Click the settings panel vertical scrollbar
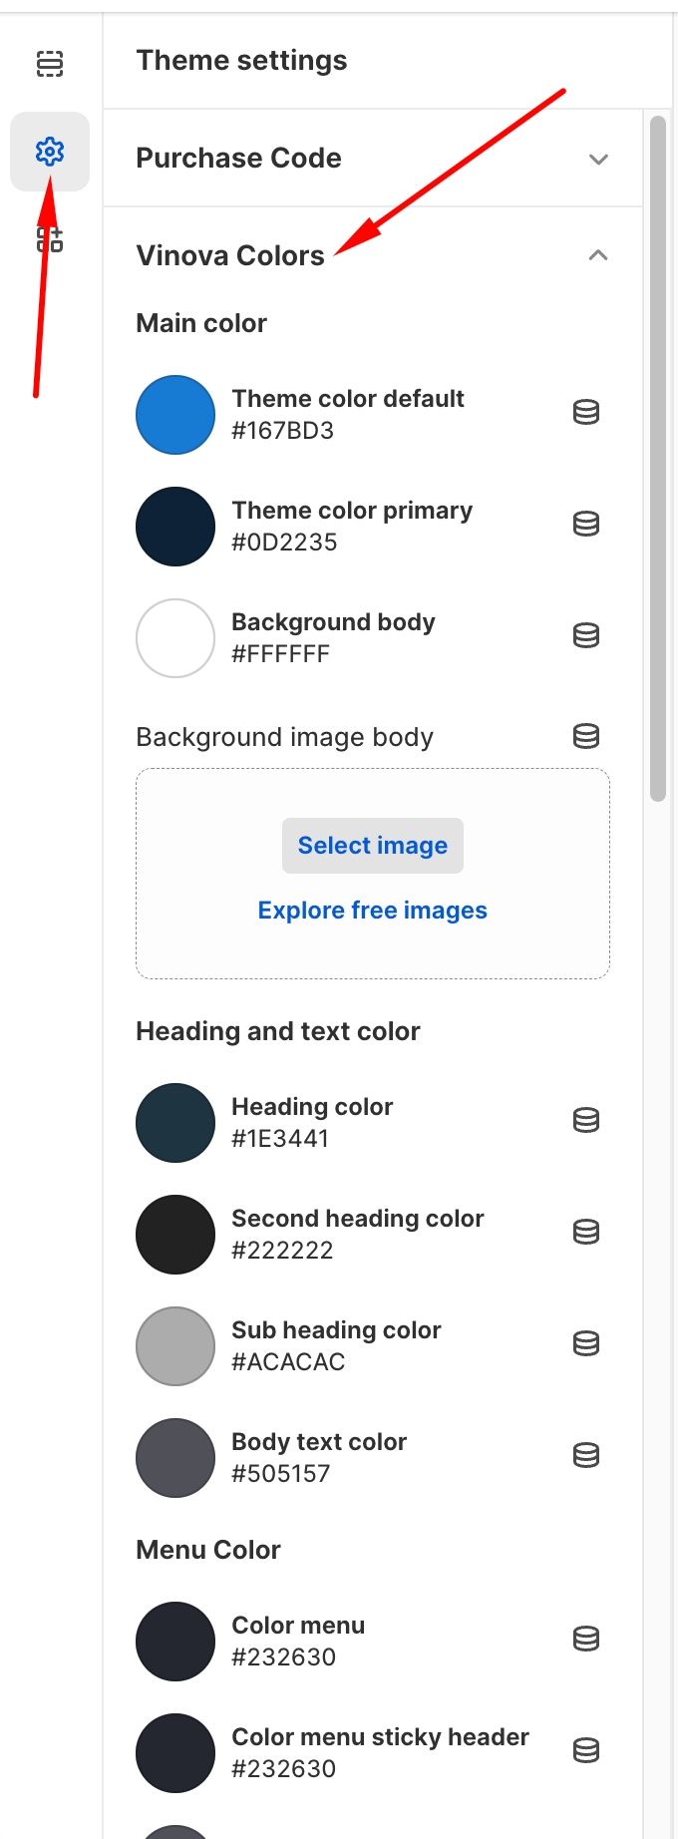This screenshot has height=1839, width=678. click(658, 459)
